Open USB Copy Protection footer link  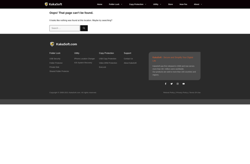107,59
